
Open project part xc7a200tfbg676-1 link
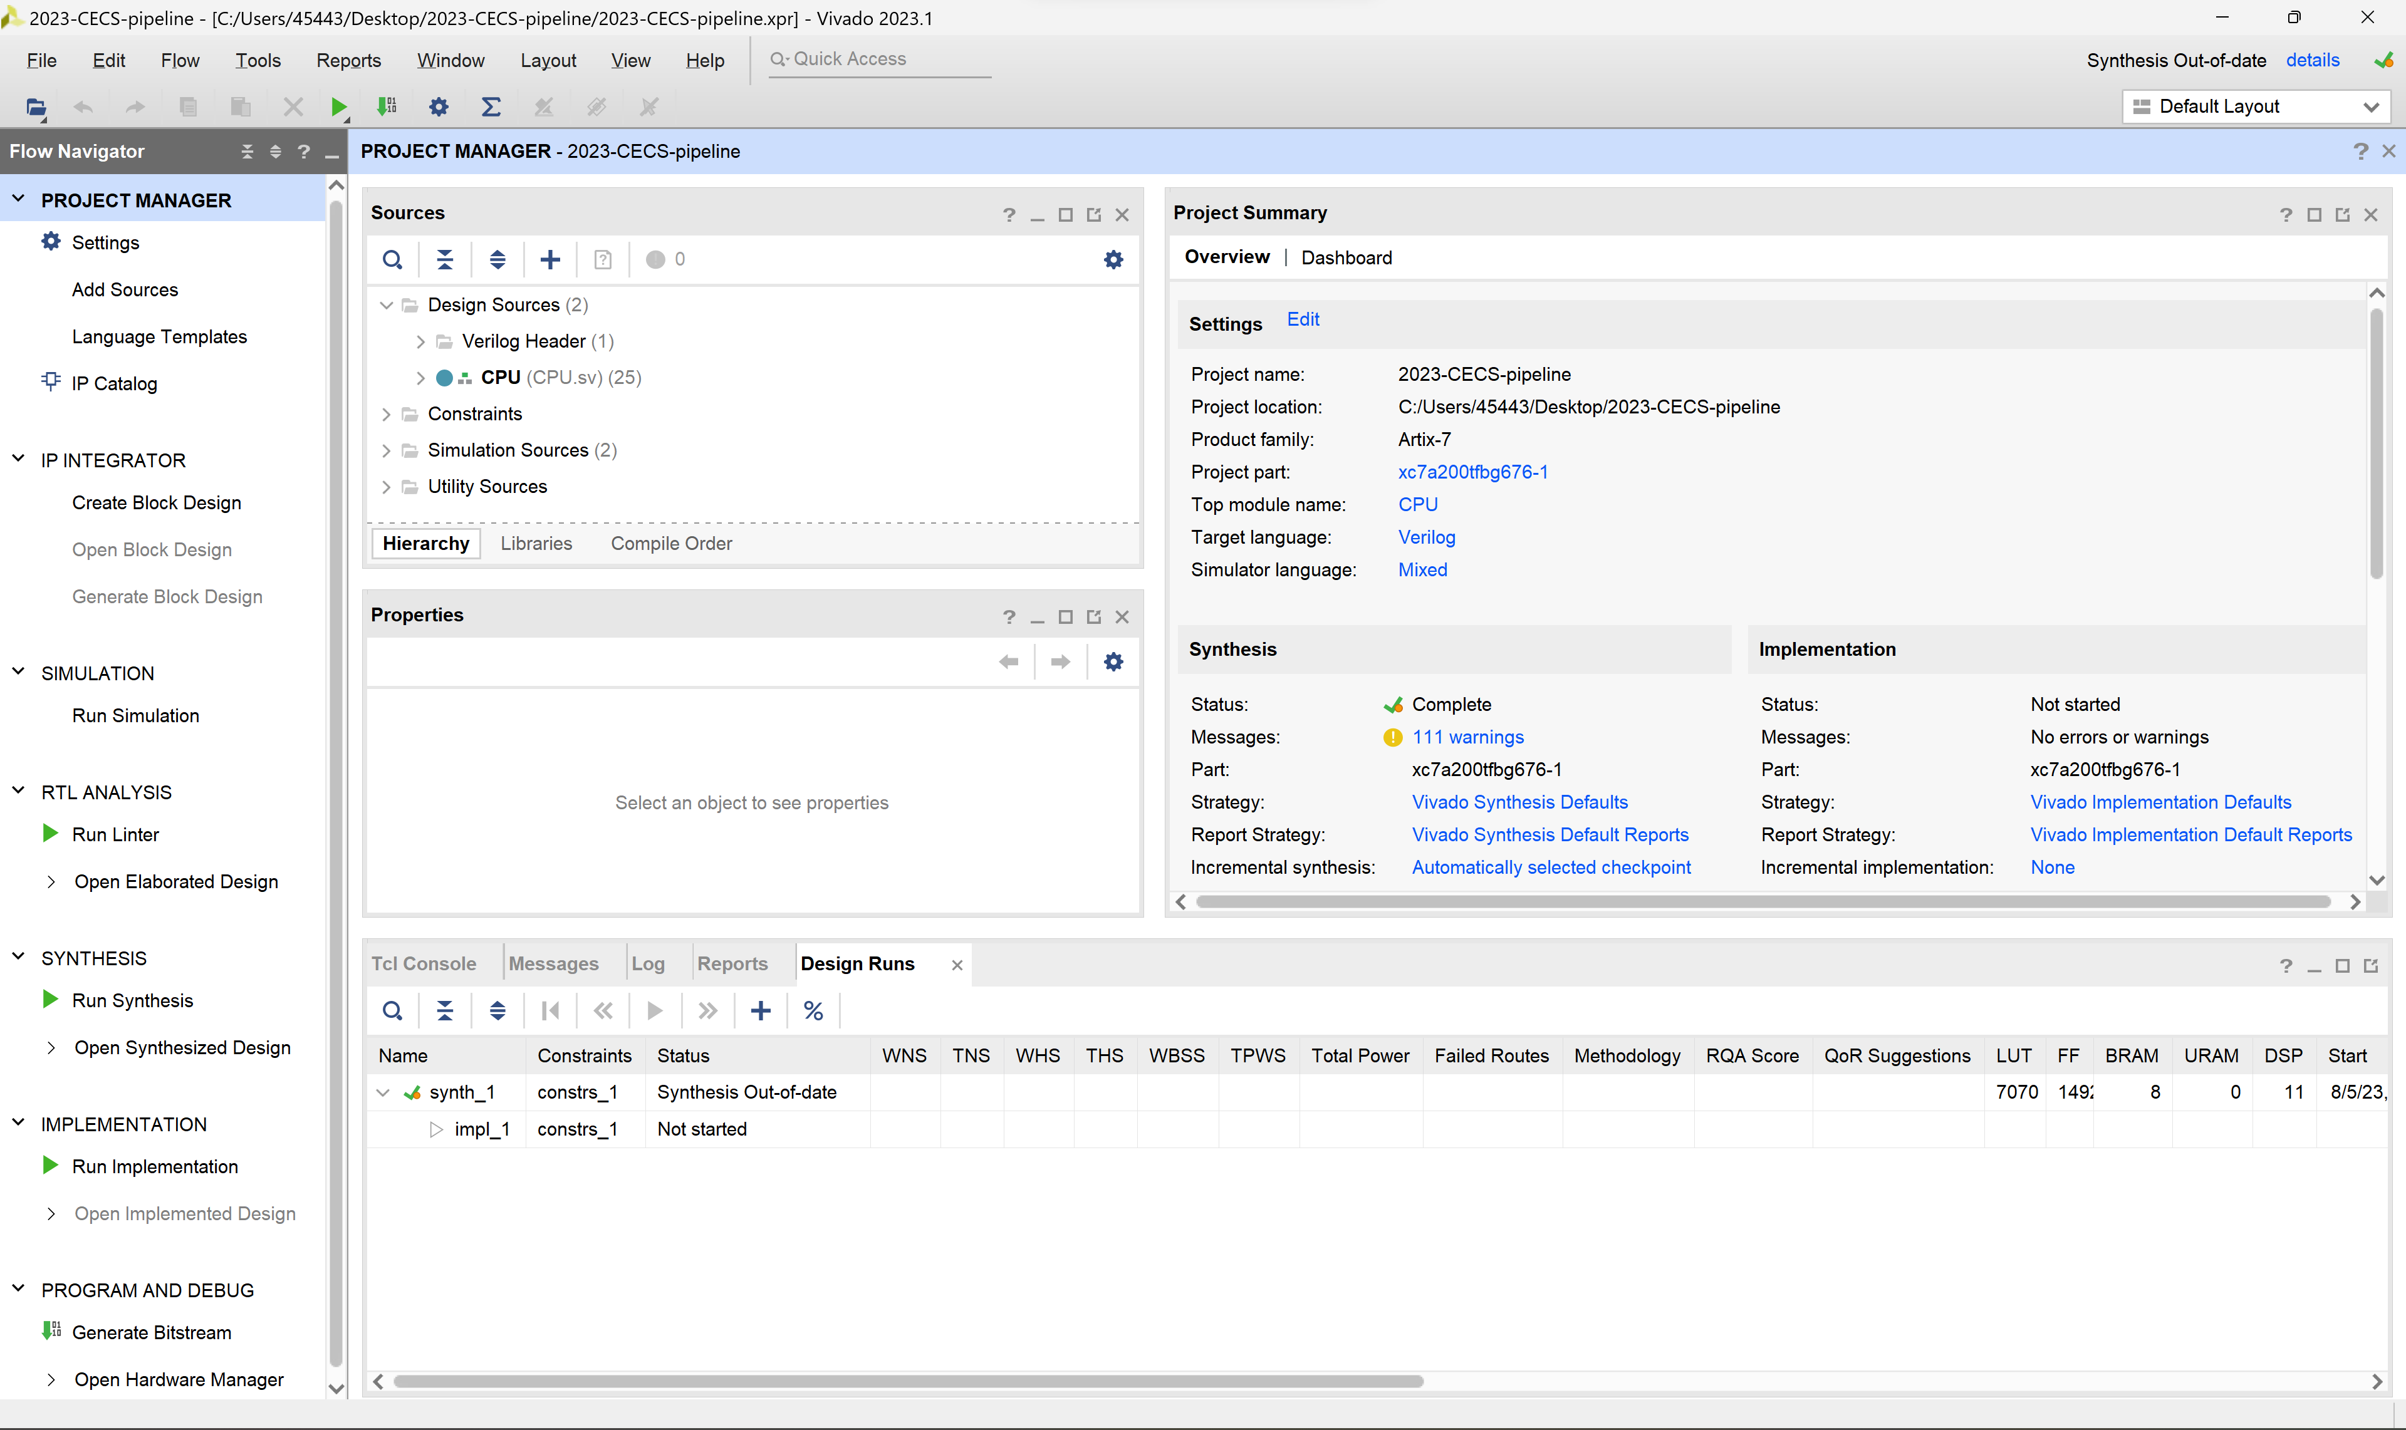pos(1472,471)
